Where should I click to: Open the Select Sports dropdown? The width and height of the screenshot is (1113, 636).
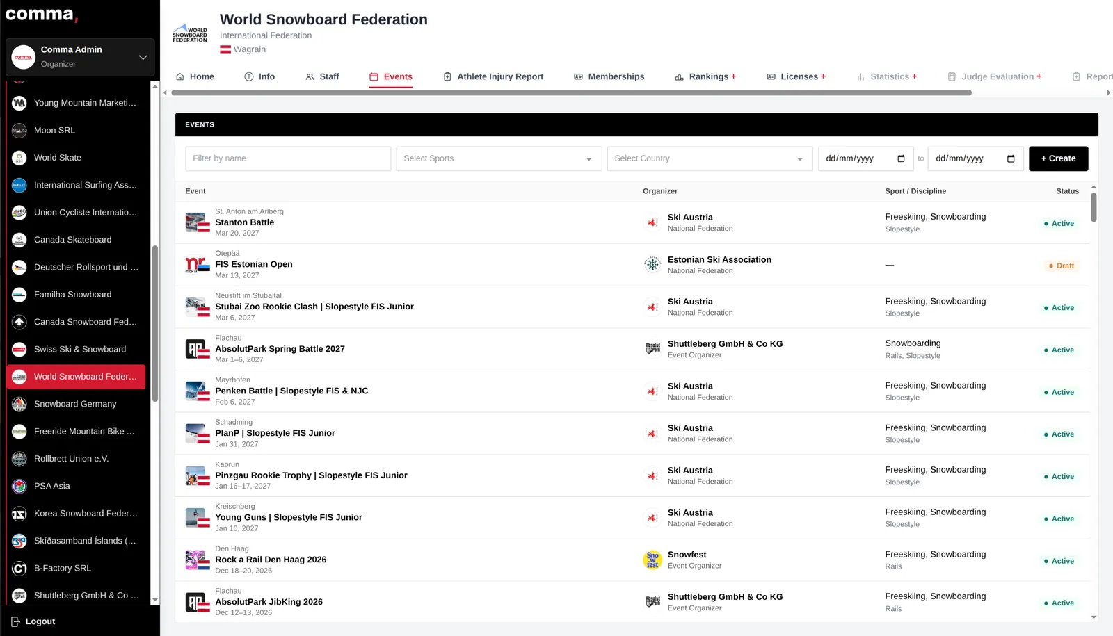pyautogui.click(x=498, y=158)
